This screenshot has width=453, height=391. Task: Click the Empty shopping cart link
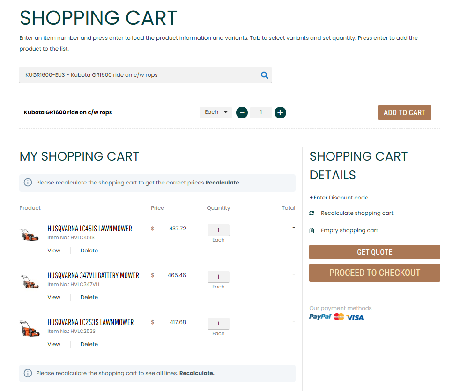click(x=349, y=230)
